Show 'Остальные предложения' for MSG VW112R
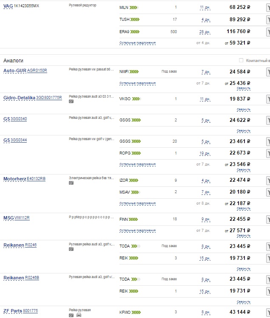This screenshot has height=318, width=270. (x=137, y=231)
